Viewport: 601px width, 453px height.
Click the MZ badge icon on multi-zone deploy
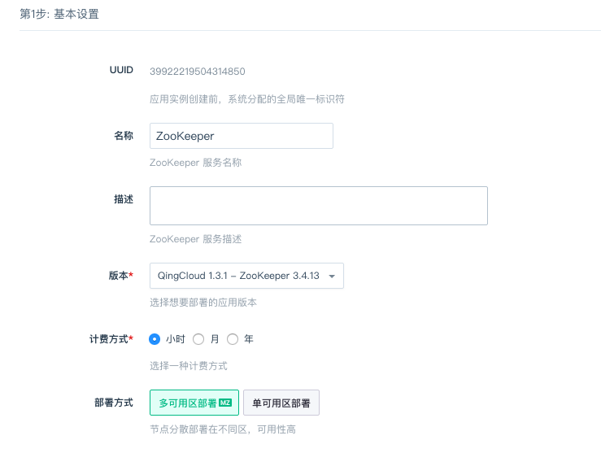point(225,403)
